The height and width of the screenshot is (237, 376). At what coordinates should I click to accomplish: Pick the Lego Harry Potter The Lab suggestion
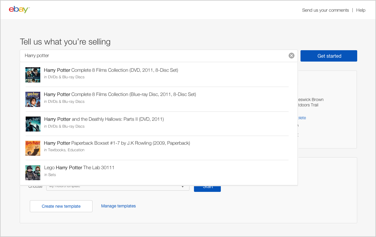click(x=159, y=172)
